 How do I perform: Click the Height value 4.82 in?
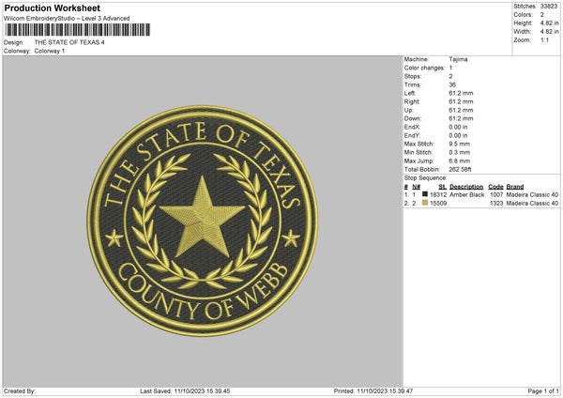tap(549, 23)
